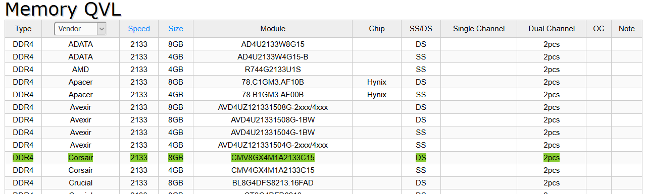Screen dimensions: 647x194
Task: Select module BL8G4DFS8213.16FAD cell
Action: (273, 183)
